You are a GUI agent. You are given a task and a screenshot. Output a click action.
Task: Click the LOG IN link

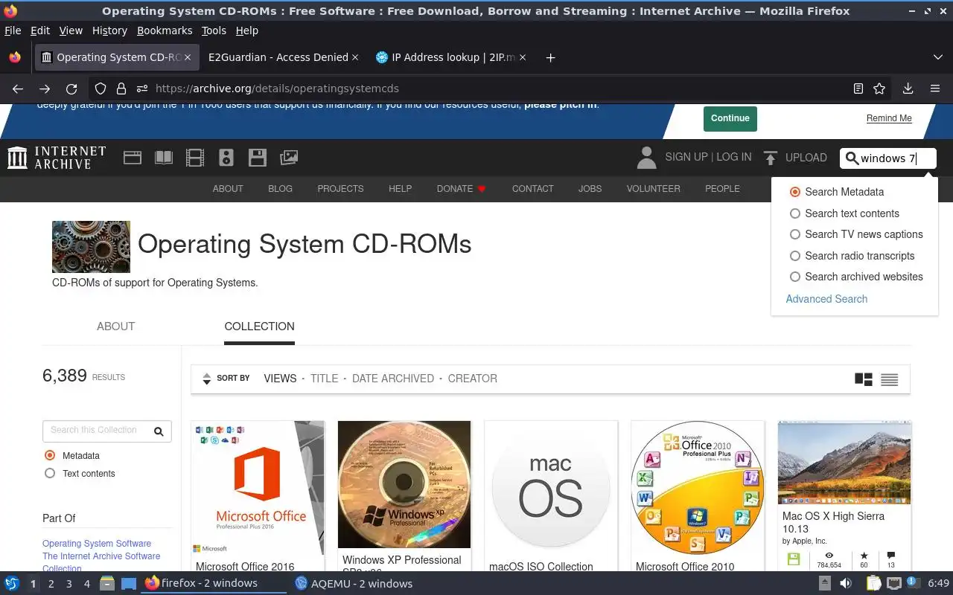tap(734, 157)
